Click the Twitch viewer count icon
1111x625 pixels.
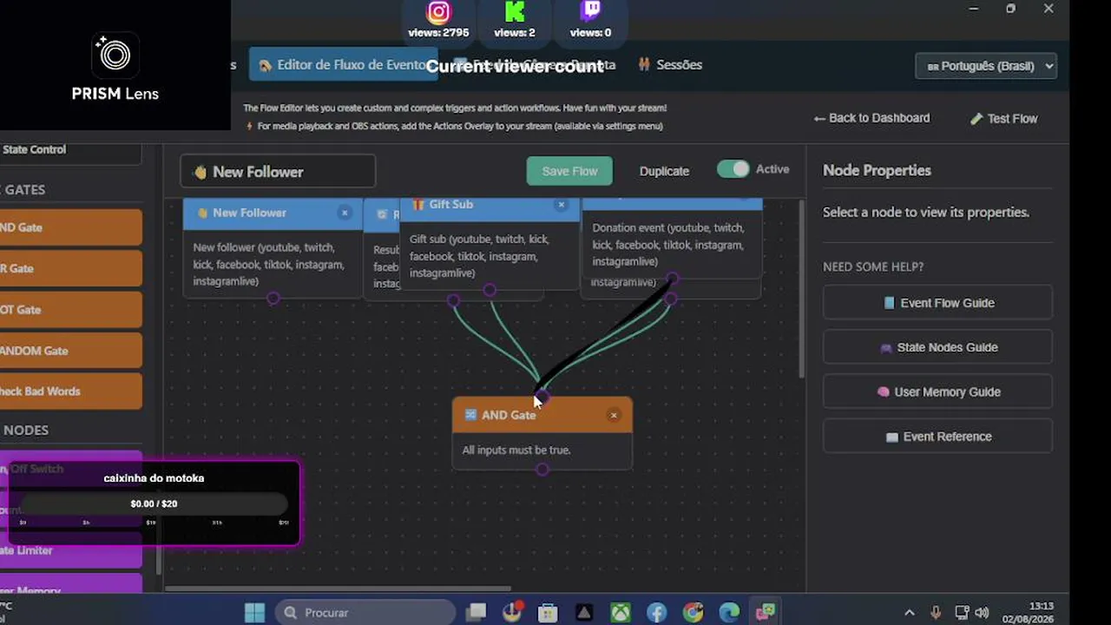tap(591, 11)
